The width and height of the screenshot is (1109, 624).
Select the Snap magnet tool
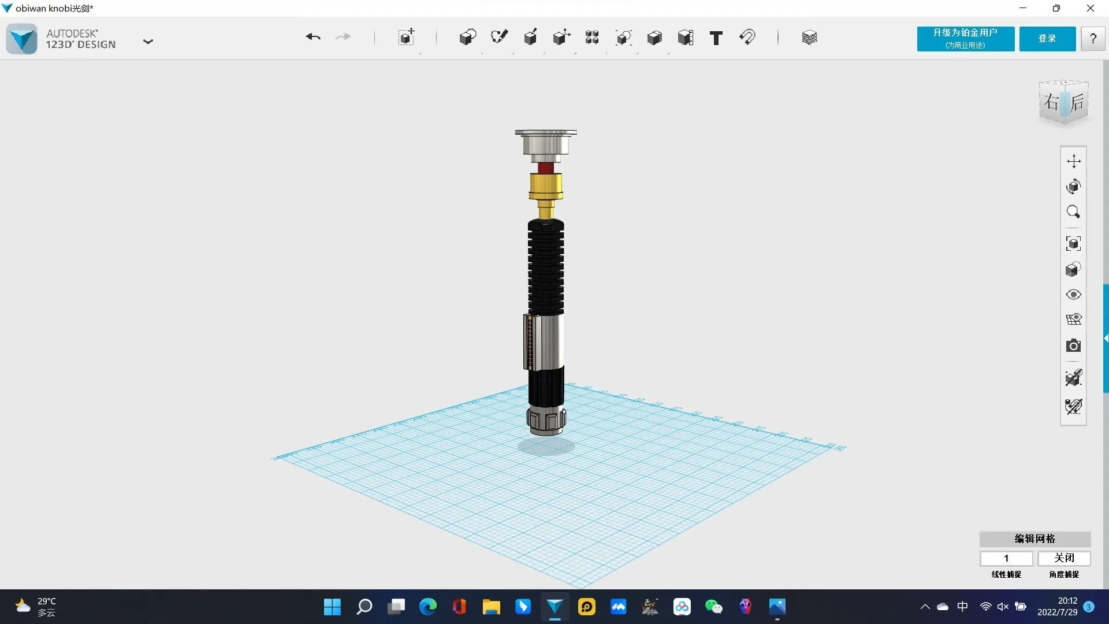(747, 38)
